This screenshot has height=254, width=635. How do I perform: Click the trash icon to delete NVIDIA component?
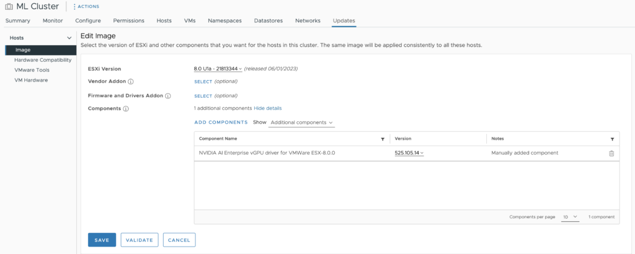pos(611,153)
